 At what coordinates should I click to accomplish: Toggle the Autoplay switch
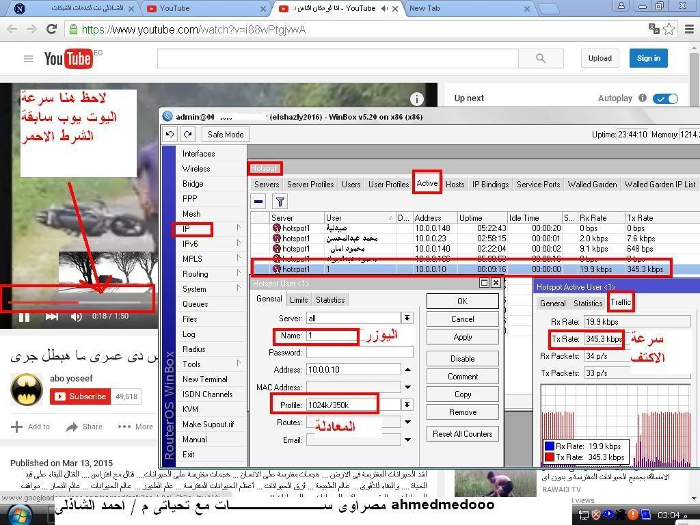click(x=665, y=98)
